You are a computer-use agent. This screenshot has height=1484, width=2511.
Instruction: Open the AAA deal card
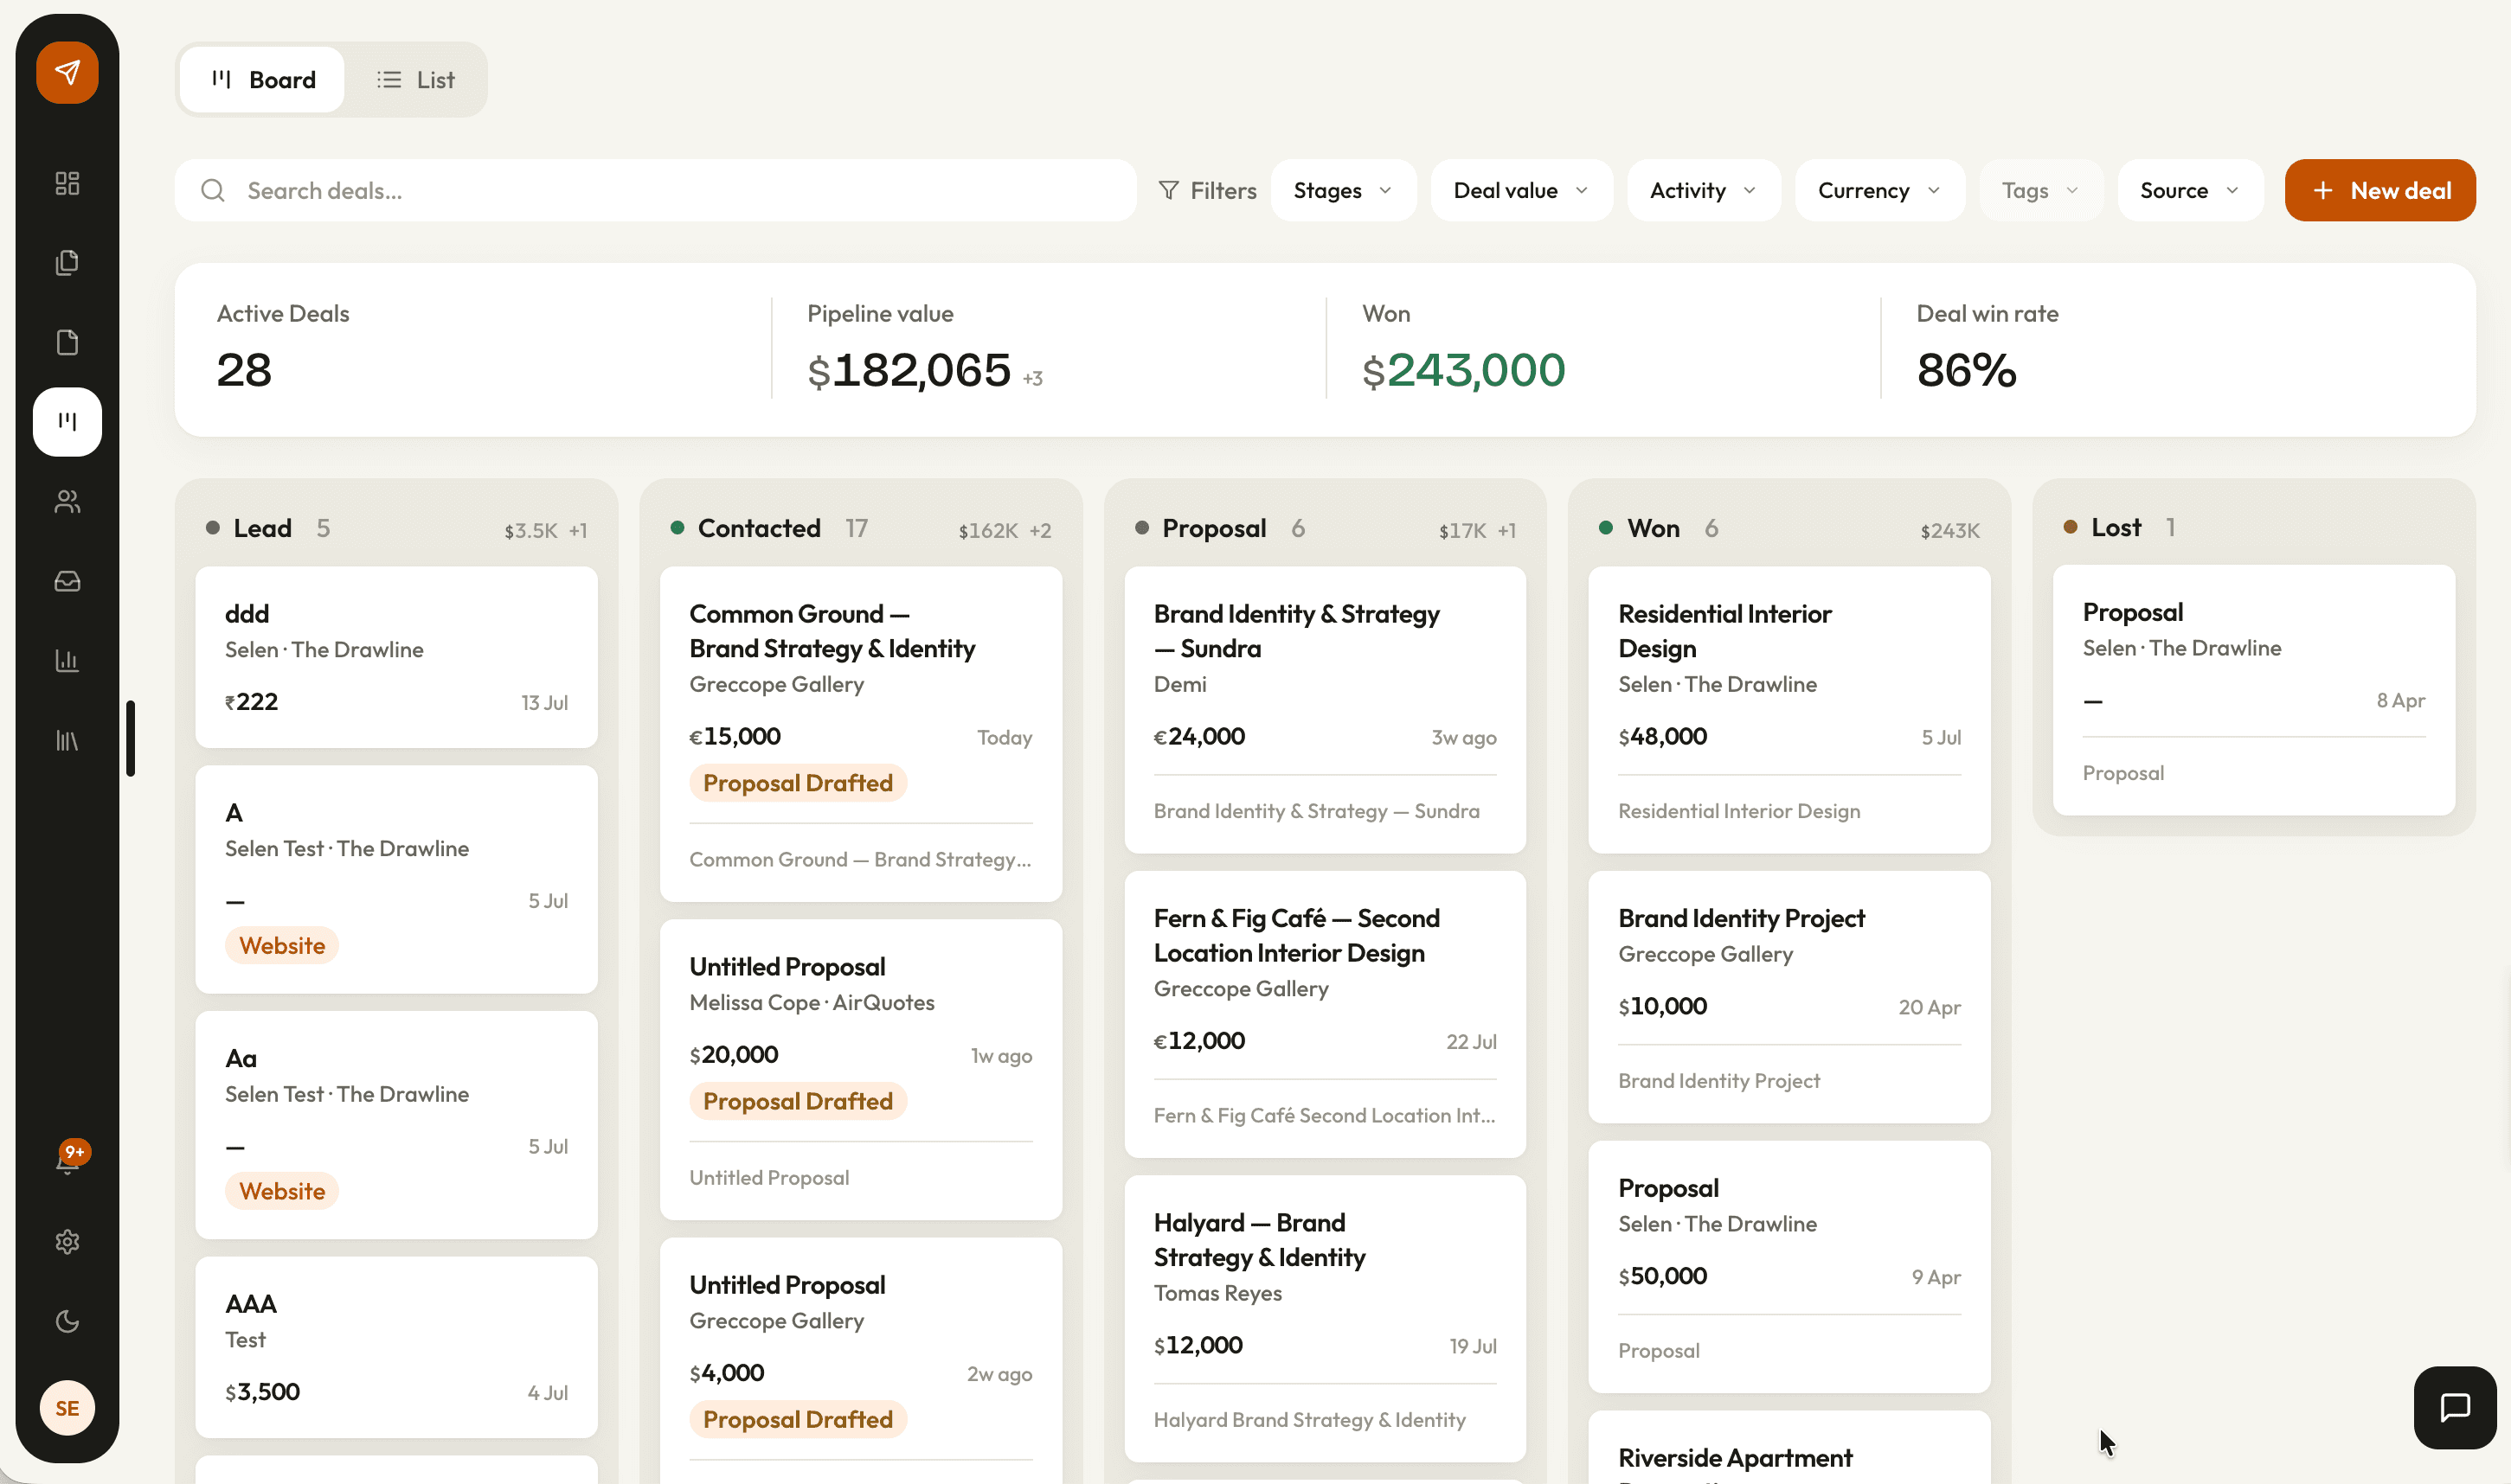tap(396, 1347)
